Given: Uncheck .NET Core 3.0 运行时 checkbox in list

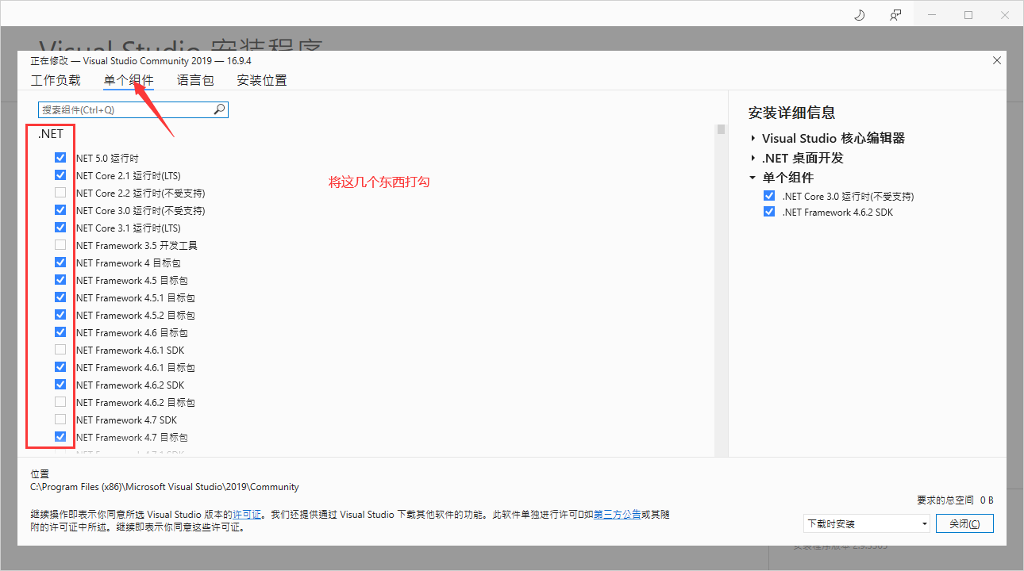Looking at the screenshot, I should click(x=60, y=210).
